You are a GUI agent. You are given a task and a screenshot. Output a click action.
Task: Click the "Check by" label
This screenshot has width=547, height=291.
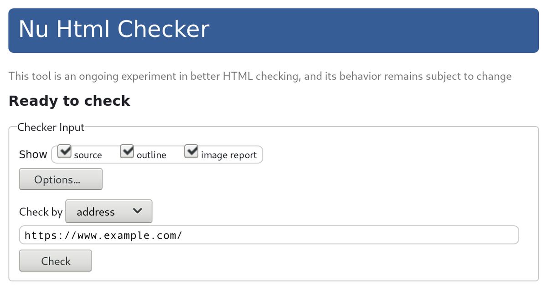click(x=41, y=212)
